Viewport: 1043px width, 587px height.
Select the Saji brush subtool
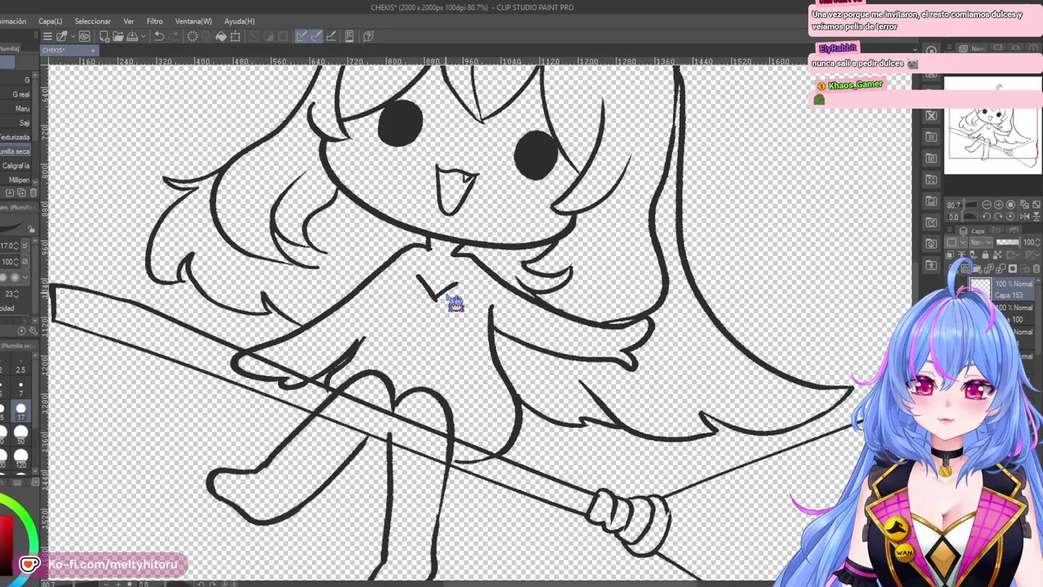point(16,123)
